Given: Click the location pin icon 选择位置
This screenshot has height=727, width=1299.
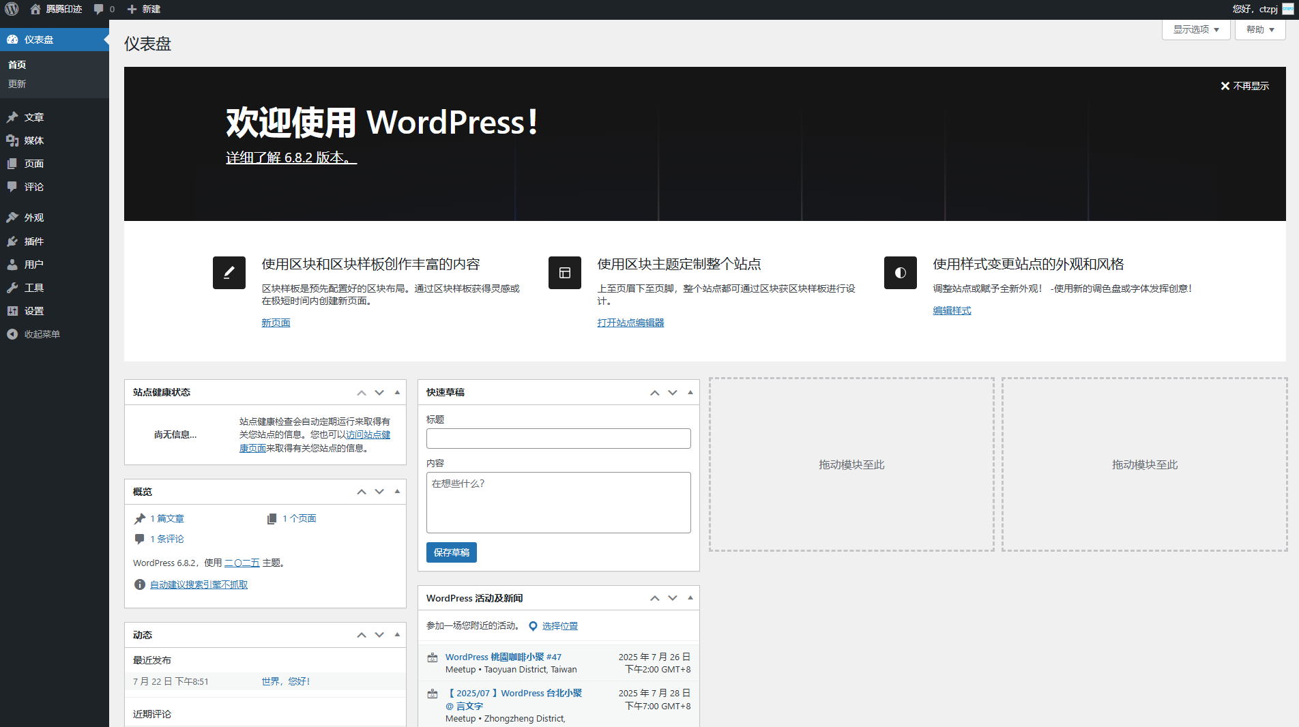Looking at the screenshot, I should [x=533, y=626].
